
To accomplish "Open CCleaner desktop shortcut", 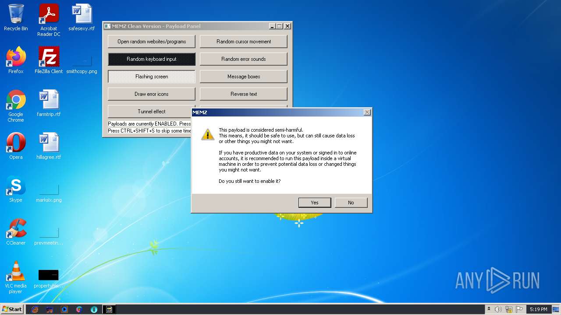I will [x=16, y=232].
